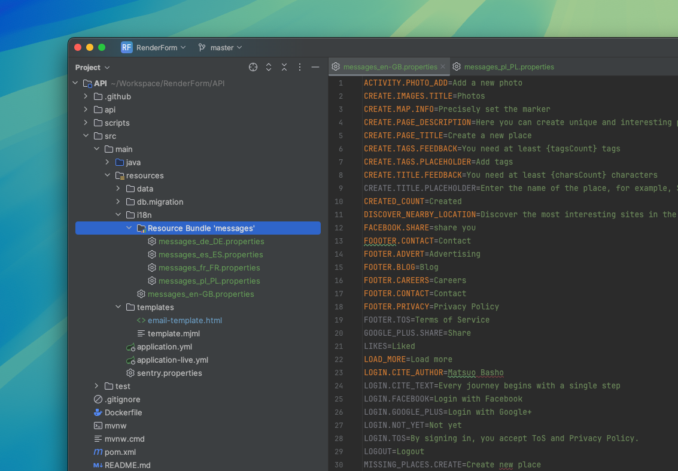Collapse the API root node

tap(75, 83)
